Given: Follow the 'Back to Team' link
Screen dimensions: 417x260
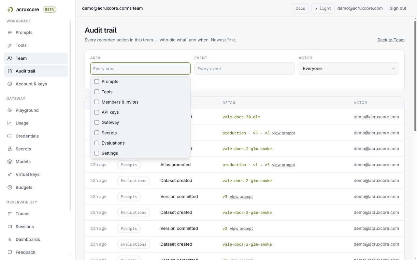Looking at the screenshot, I should [x=391, y=40].
